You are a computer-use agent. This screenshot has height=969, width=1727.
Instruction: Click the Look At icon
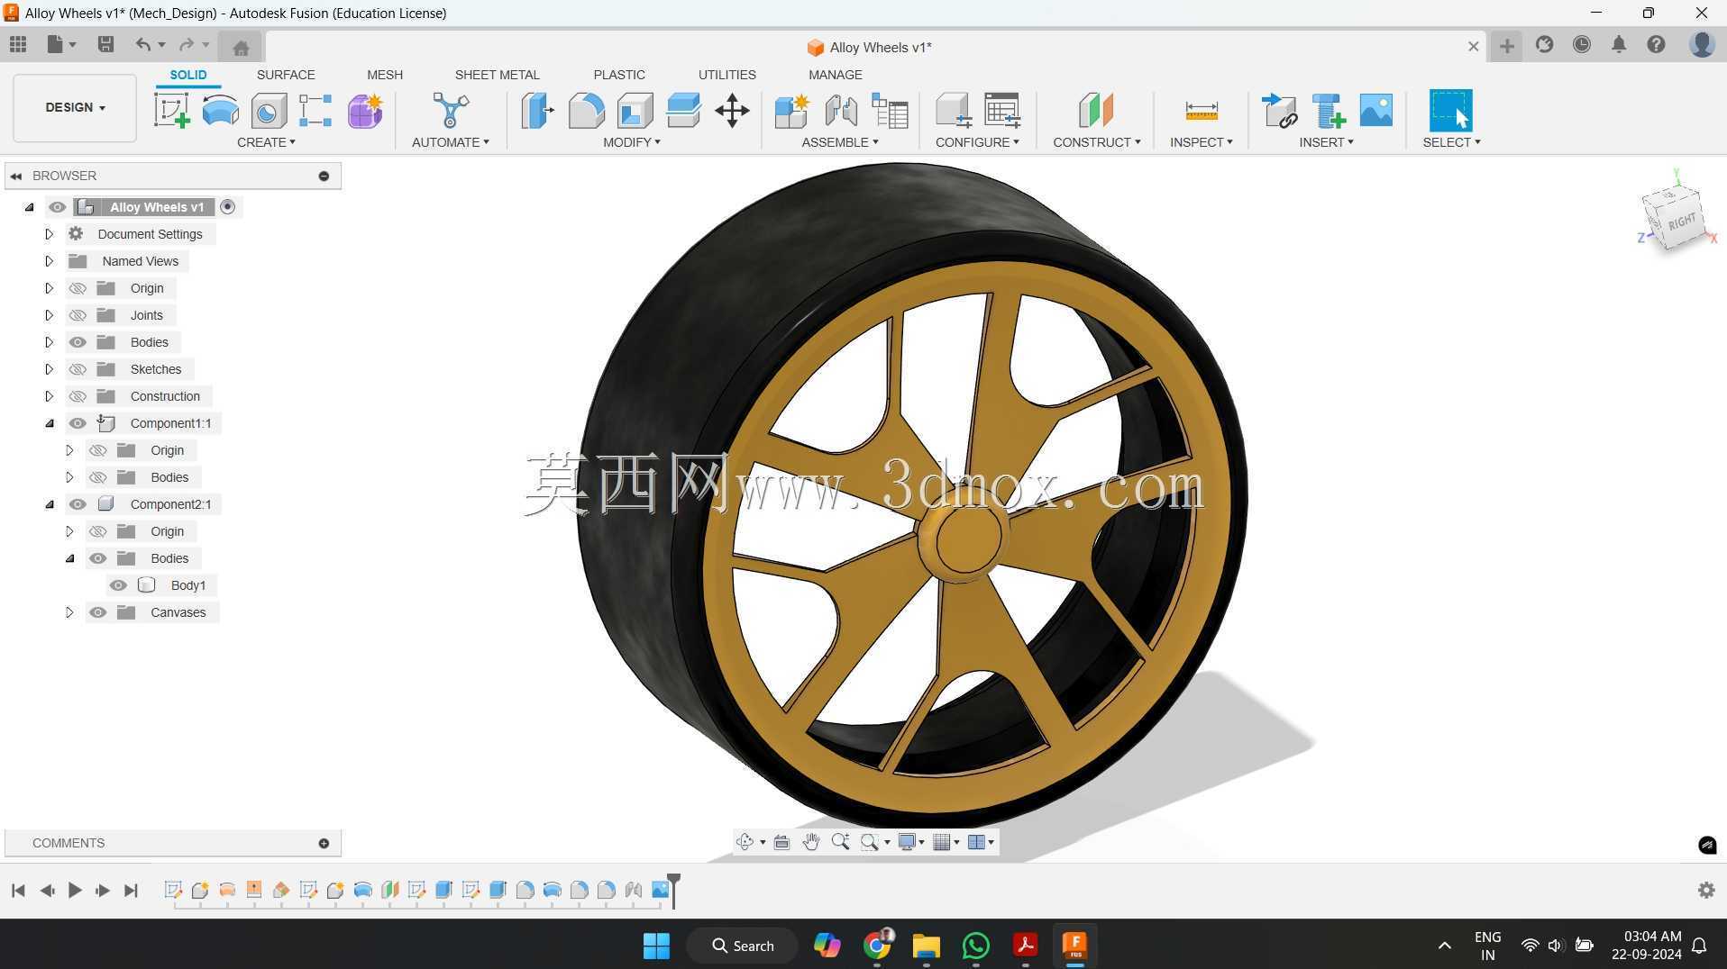click(x=781, y=842)
